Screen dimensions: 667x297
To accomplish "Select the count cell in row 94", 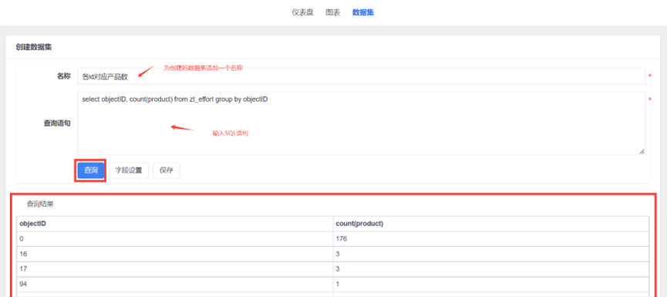I will click(x=491, y=284).
